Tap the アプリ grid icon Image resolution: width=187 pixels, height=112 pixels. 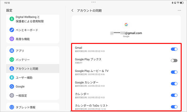pos(12,51)
